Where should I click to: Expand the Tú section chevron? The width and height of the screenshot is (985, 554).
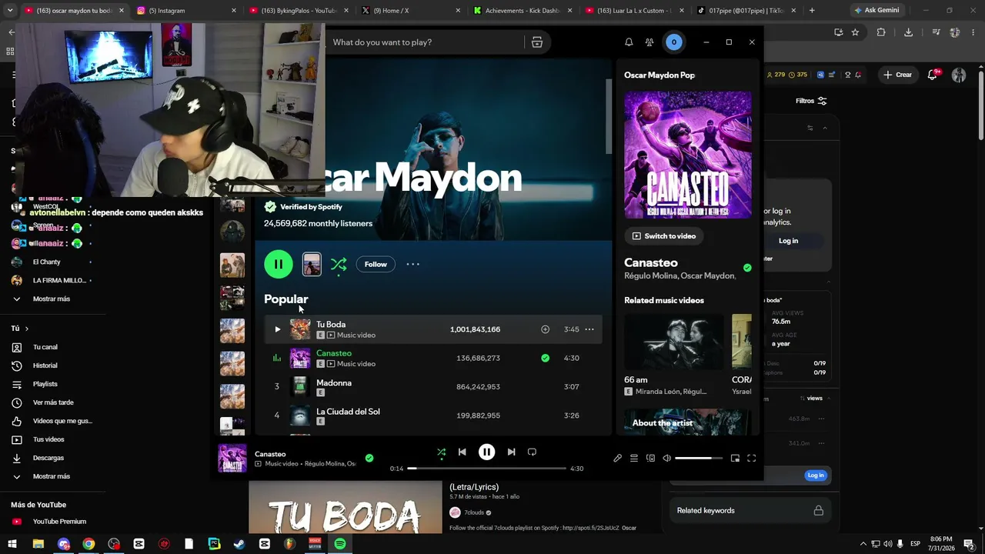point(26,329)
